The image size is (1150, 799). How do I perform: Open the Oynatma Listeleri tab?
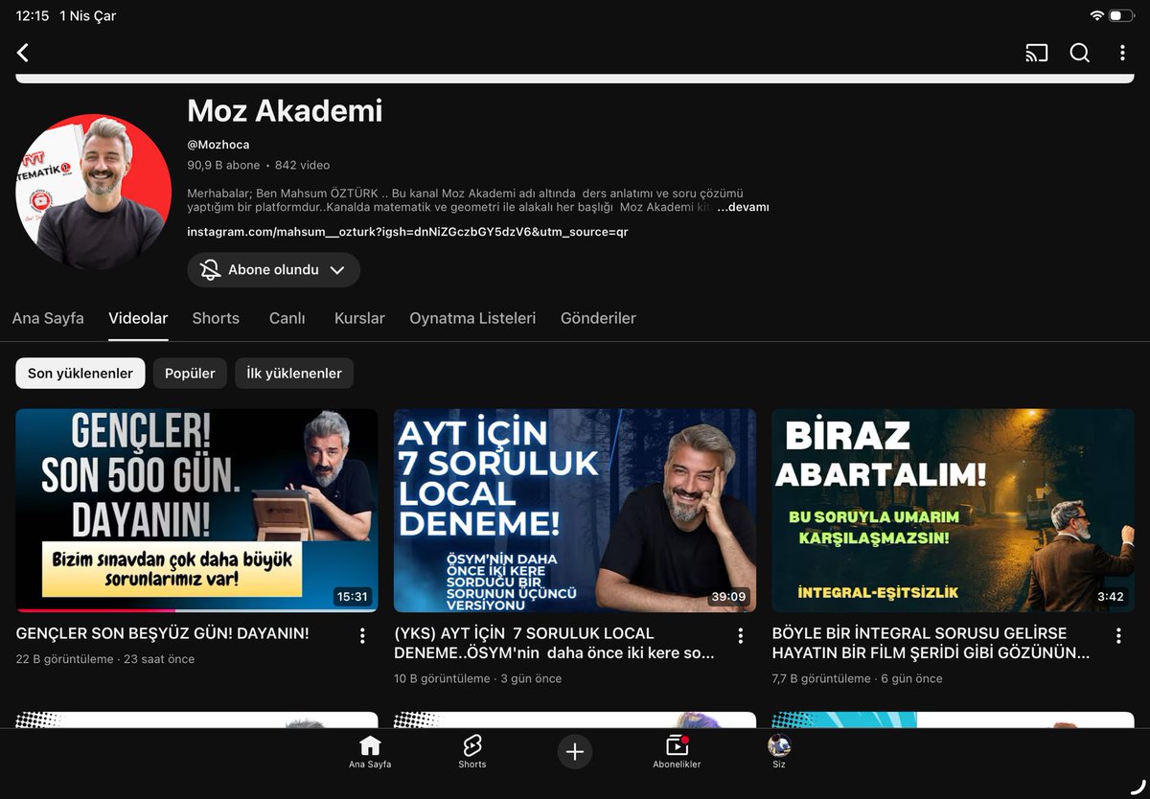[472, 318]
